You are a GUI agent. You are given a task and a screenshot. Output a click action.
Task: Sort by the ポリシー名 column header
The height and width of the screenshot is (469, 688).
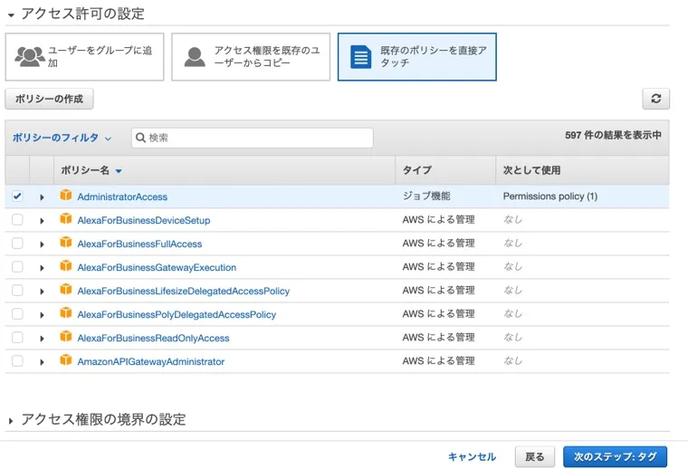pyautogui.click(x=91, y=170)
